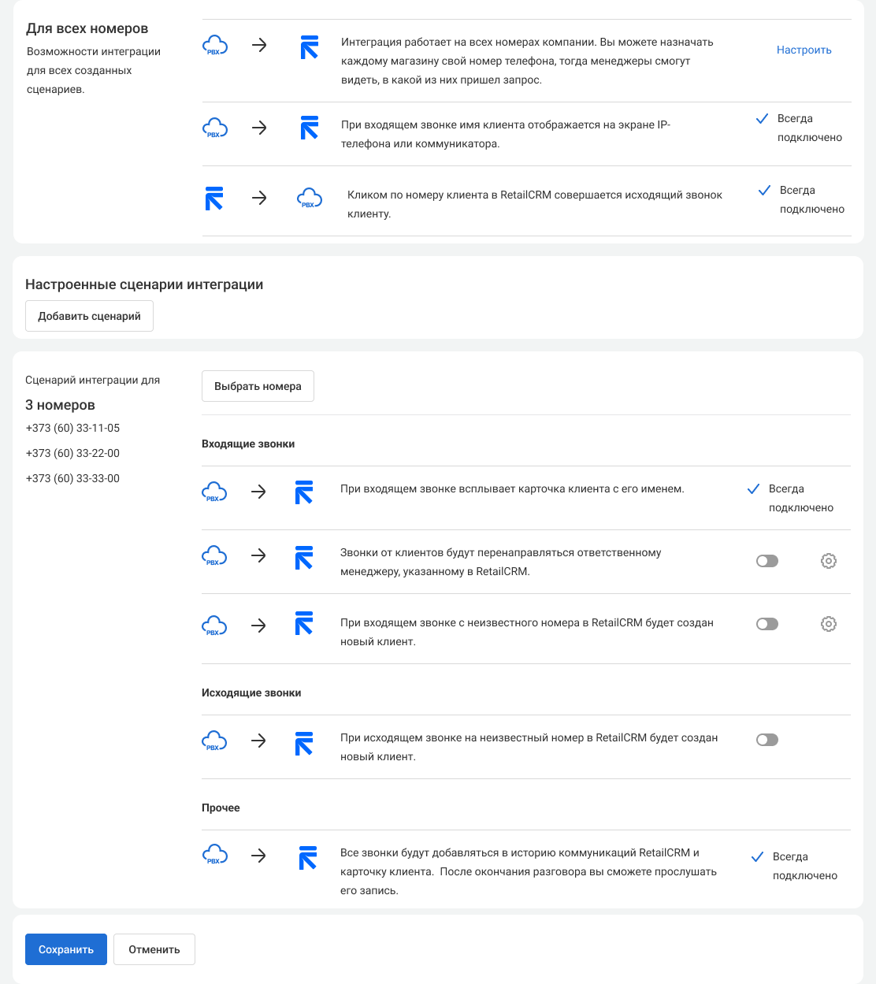Click RetailCRM logo in click-to-call row
The width and height of the screenshot is (876, 984).
214,198
